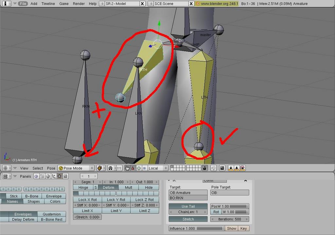The width and height of the screenshot is (335, 235).
Task: Enable Lock Y Rot
Action: pyautogui.click(x=116, y=200)
